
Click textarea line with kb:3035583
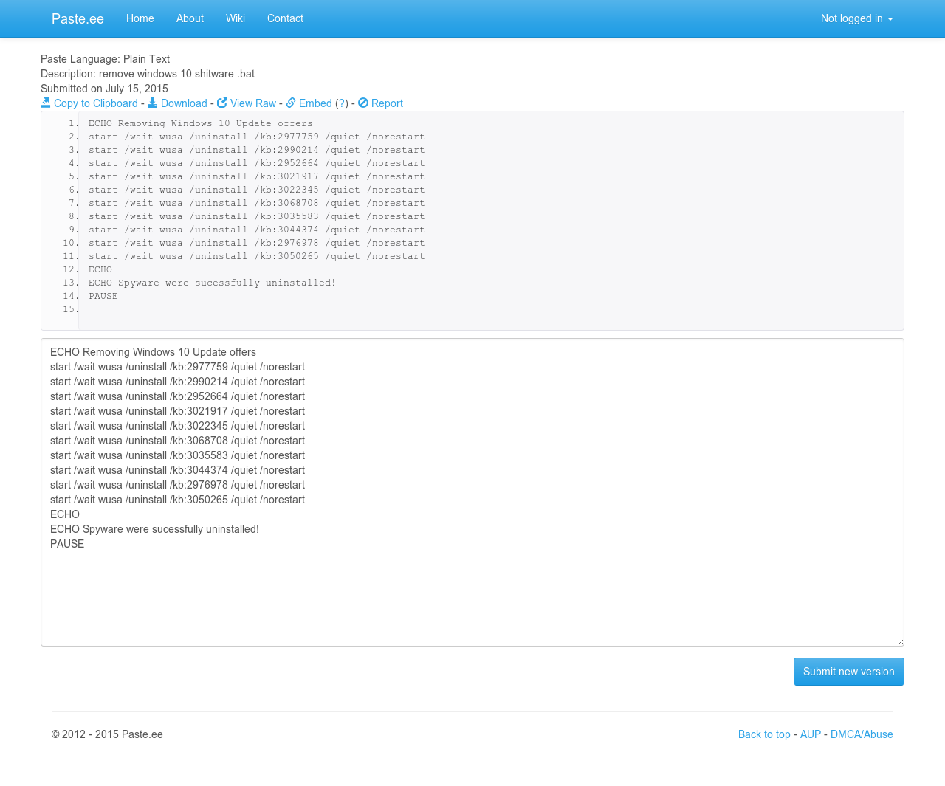click(177, 455)
